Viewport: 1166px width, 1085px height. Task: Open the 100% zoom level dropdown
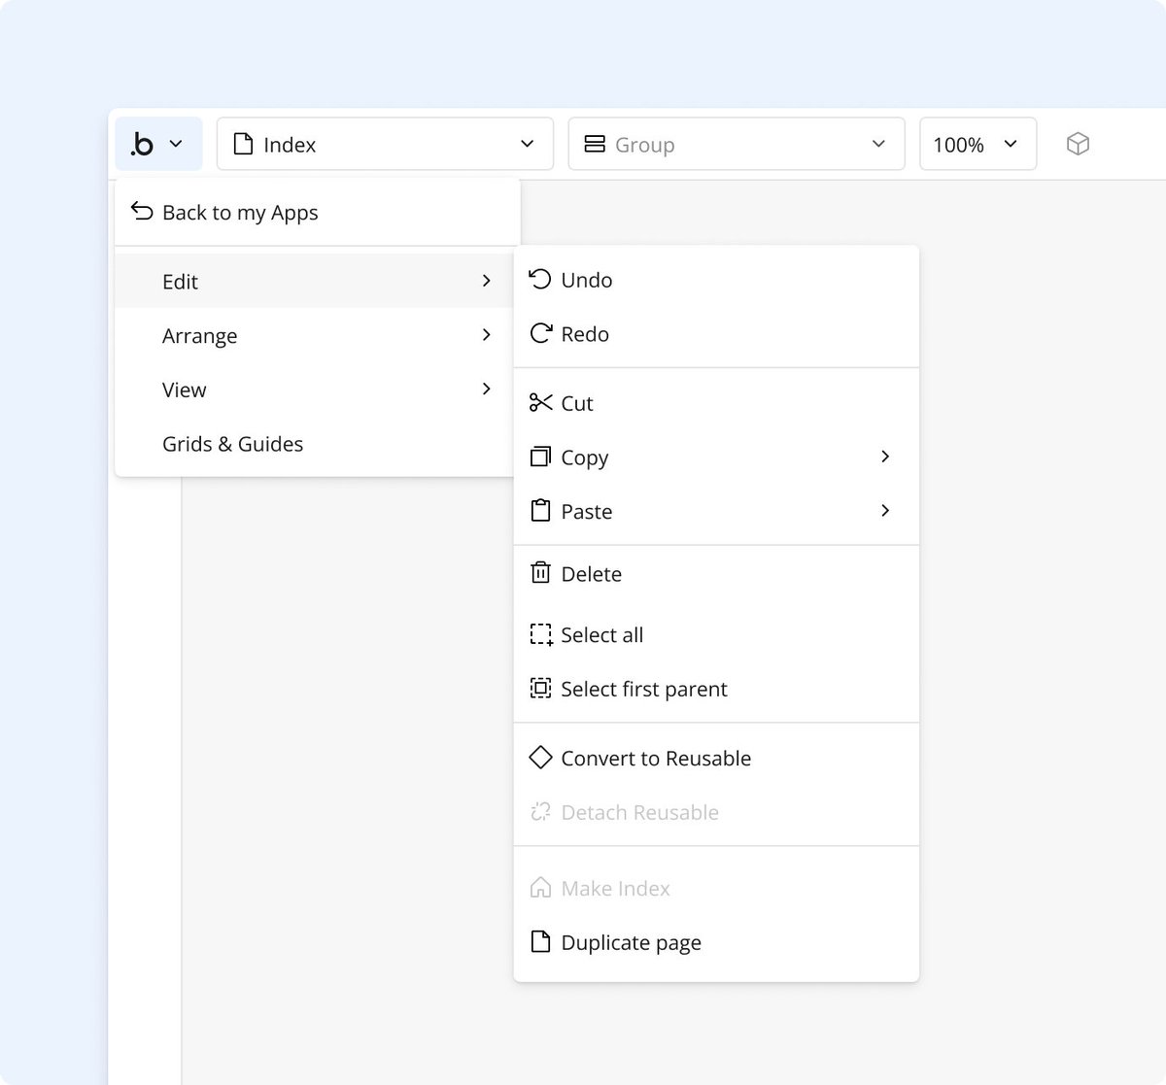(x=977, y=144)
